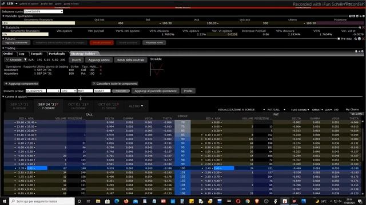366x205 pixels.
Task: Open the Mail app from the taskbar
Action: [136, 201]
